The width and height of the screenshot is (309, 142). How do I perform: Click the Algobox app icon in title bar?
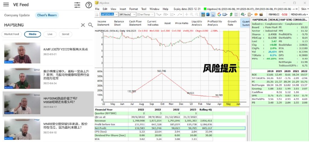97,3
